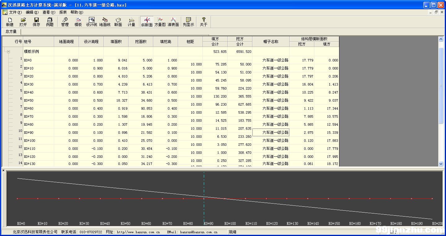
Task: Click the structure fill value 18.172
Action: [327, 164]
